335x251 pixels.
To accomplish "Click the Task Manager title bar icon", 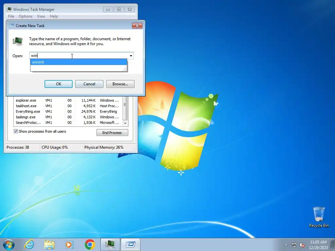I will pyautogui.click(x=9, y=9).
